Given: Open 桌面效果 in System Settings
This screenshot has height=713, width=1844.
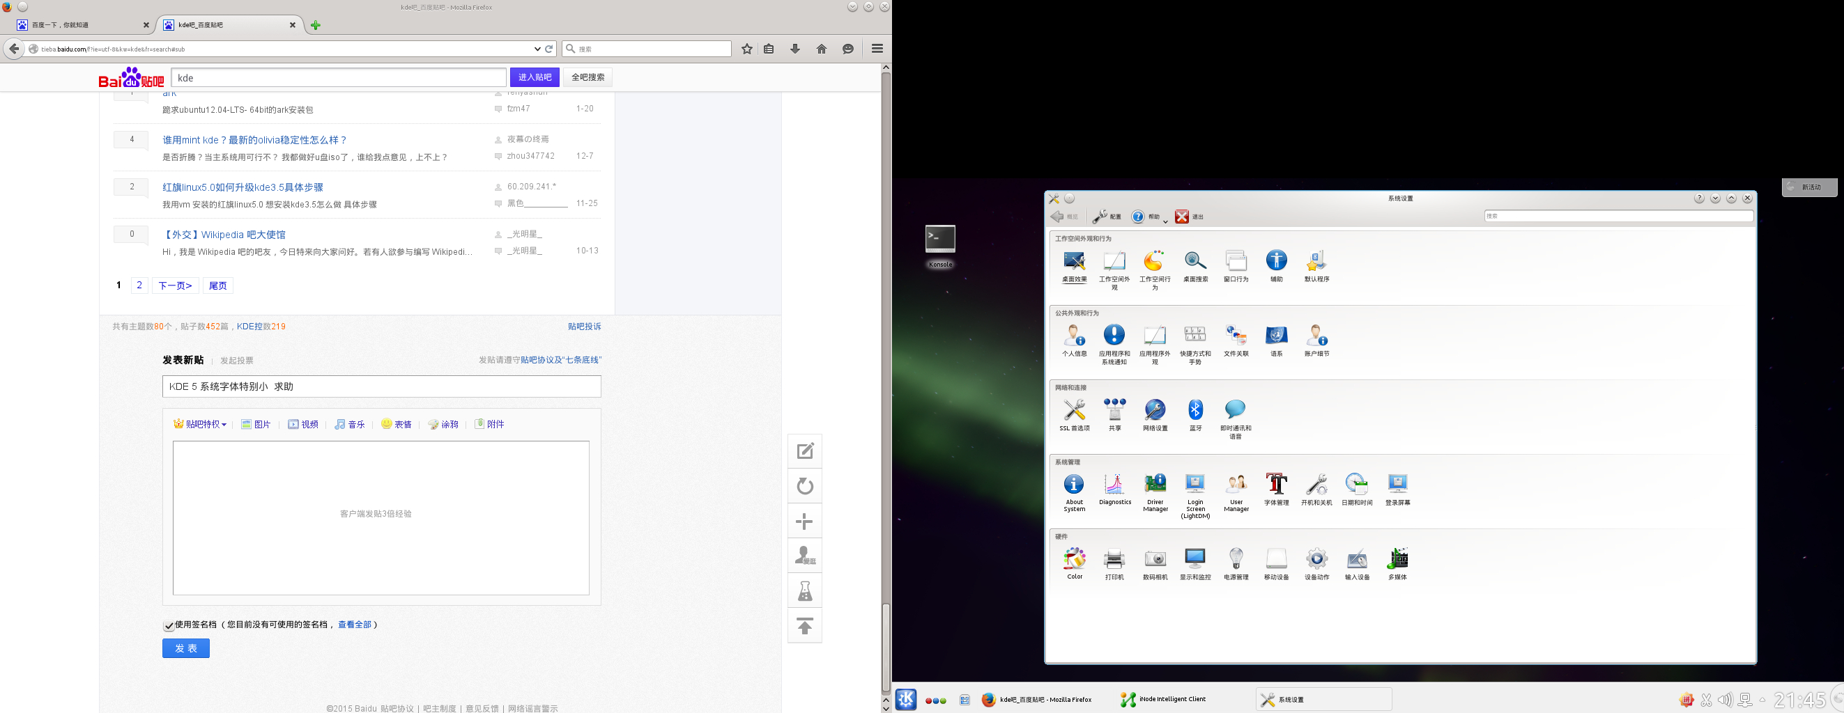Looking at the screenshot, I should [1074, 266].
